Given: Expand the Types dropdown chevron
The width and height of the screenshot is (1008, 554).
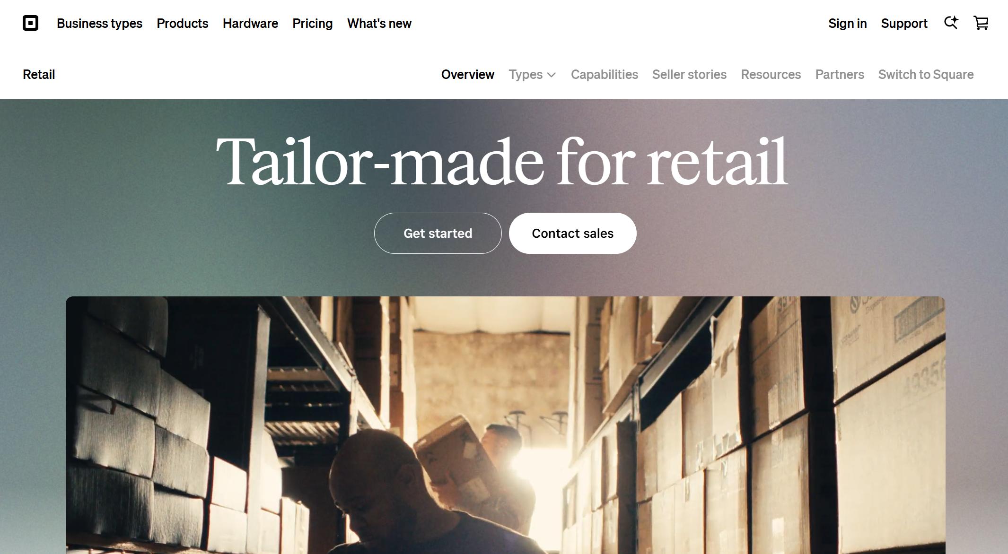Looking at the screenshot, I should pos(552,75).
